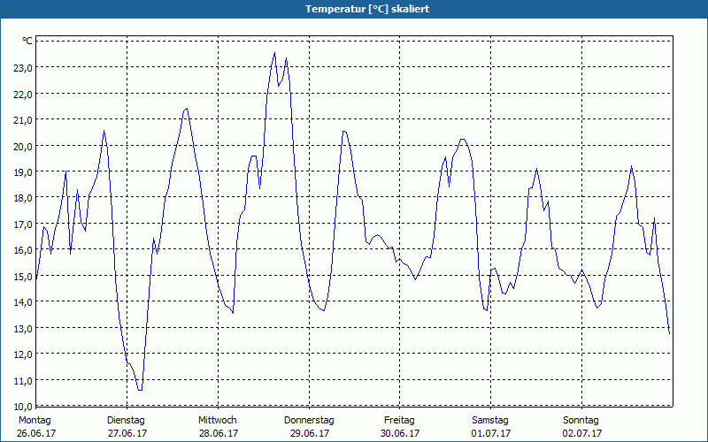Click Wednesday's highest temperature peak above 23
This screenshot has width=708, height=442.
(x=274, y=53)
